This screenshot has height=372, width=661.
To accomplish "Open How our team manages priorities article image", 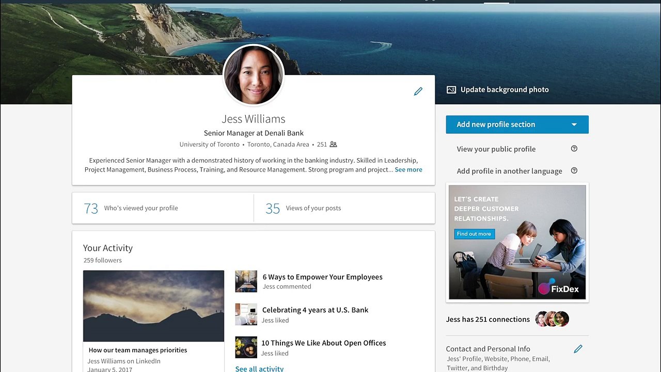I will pos(154,306).
